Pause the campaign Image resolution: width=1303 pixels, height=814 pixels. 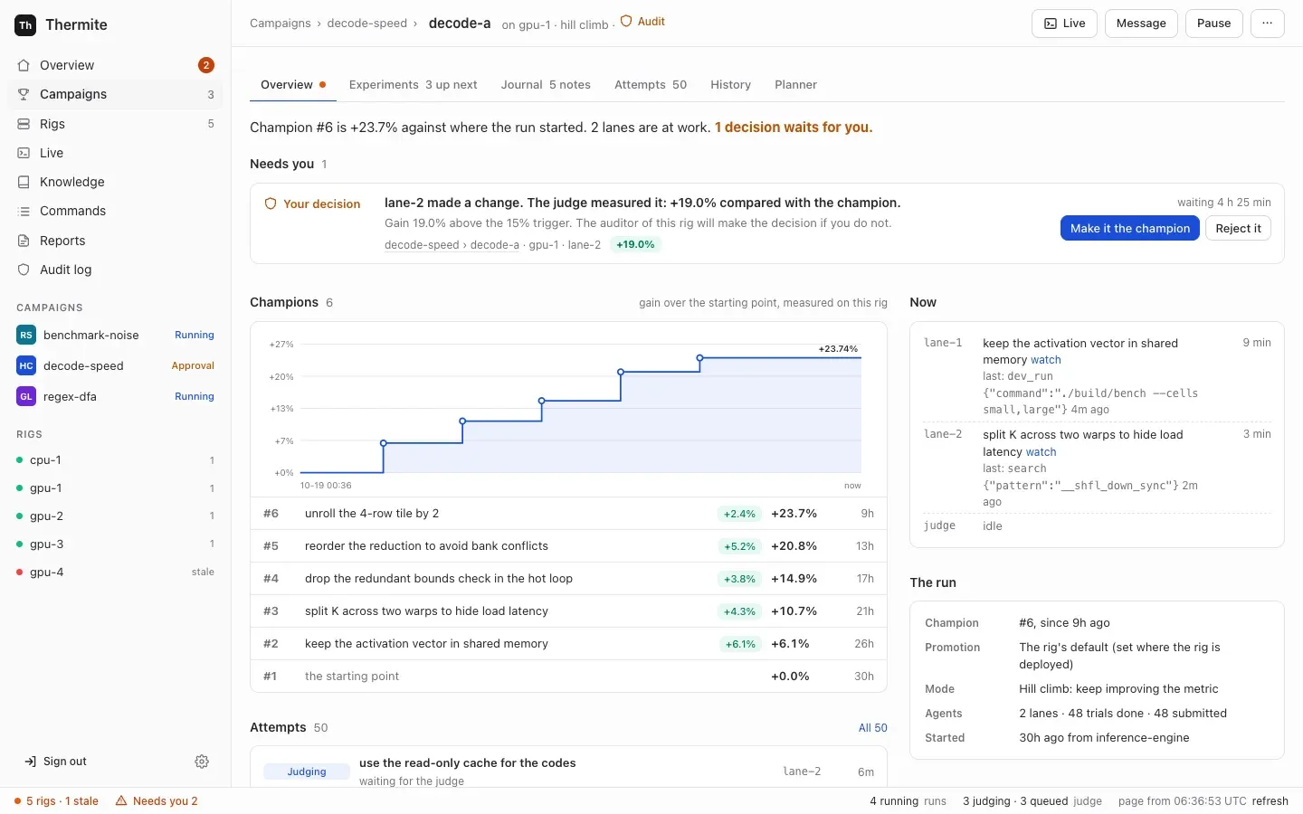(1213, 24)
